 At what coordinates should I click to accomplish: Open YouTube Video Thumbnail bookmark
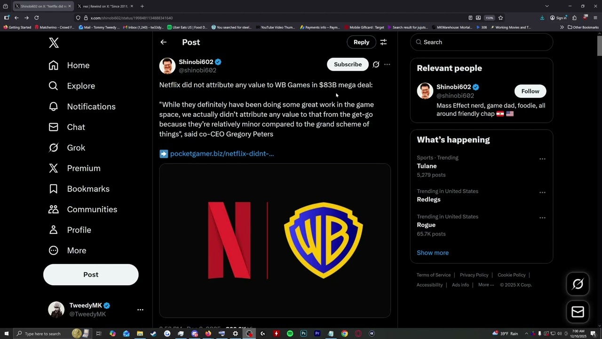coord(275,27)
